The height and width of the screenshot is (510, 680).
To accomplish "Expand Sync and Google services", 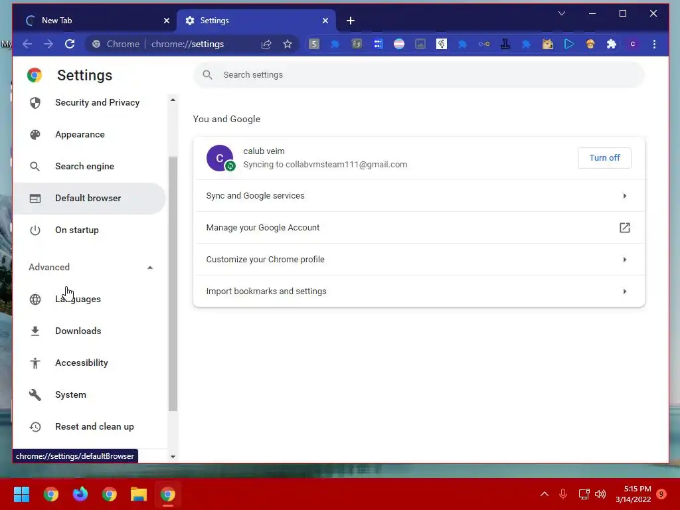I will coord(419,196).
